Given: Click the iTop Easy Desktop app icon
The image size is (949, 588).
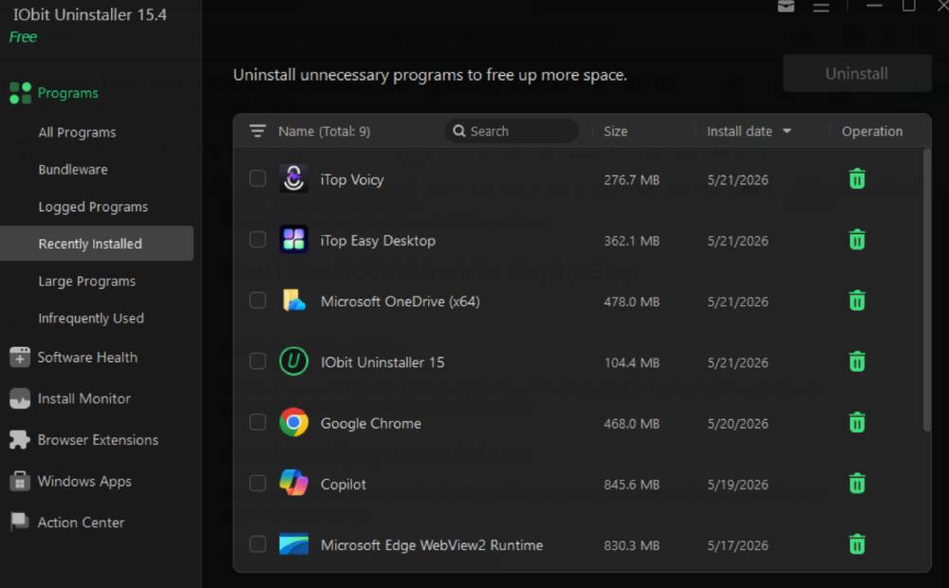Looking at the screenshot, I should 293,240.
